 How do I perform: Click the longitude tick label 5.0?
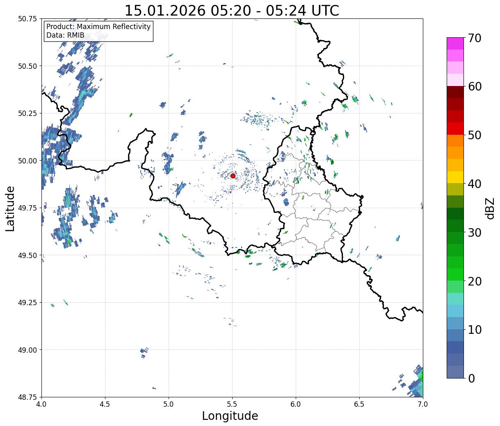[x=169, y=404]
